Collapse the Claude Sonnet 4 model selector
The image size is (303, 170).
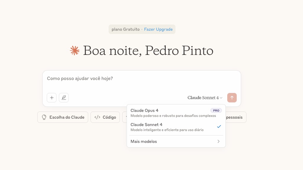tap(205, 98)
